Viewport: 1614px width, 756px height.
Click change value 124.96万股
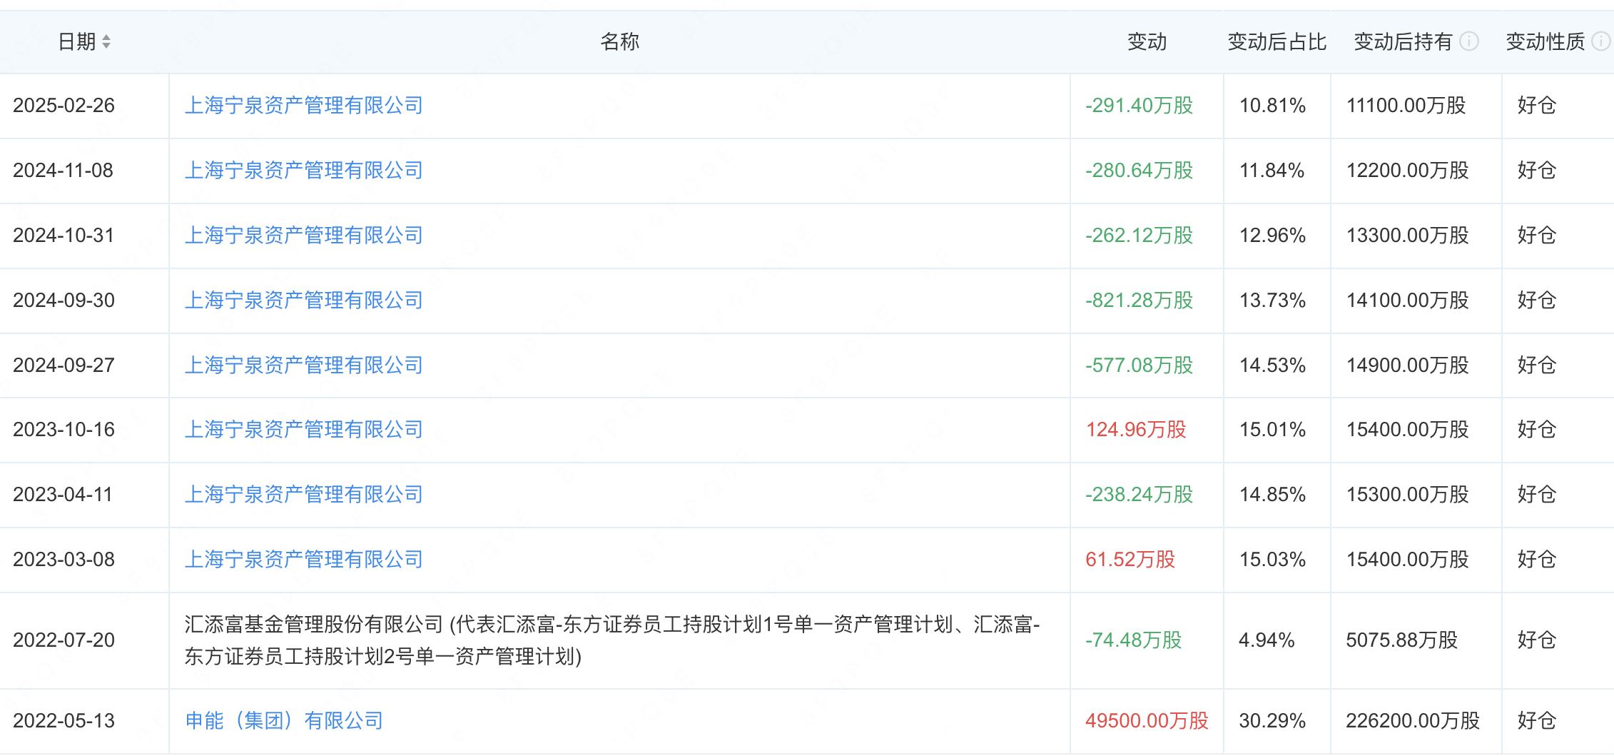[x=1136, y=430]
